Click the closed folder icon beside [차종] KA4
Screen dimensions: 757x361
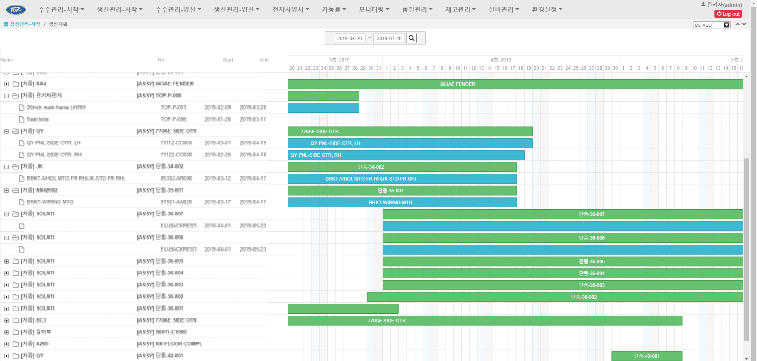pyautogui.click(x=15, y=84)
